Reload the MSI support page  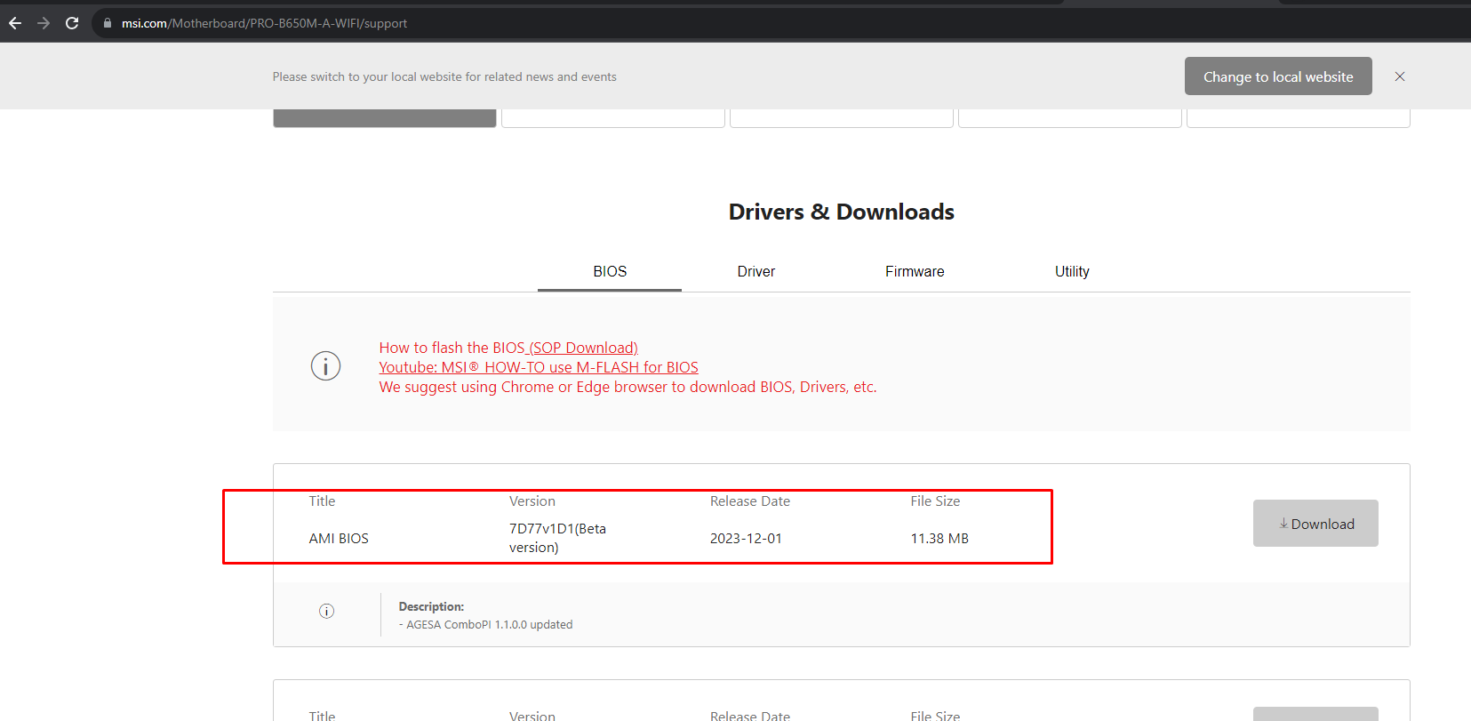(72, 23)
